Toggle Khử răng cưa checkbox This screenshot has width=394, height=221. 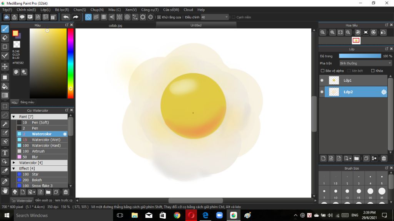pos(159,17)
